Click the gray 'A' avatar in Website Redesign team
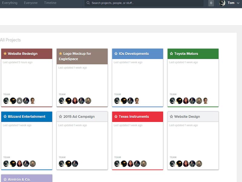This screenshot has width=242, height=182. tap(19, 101)
